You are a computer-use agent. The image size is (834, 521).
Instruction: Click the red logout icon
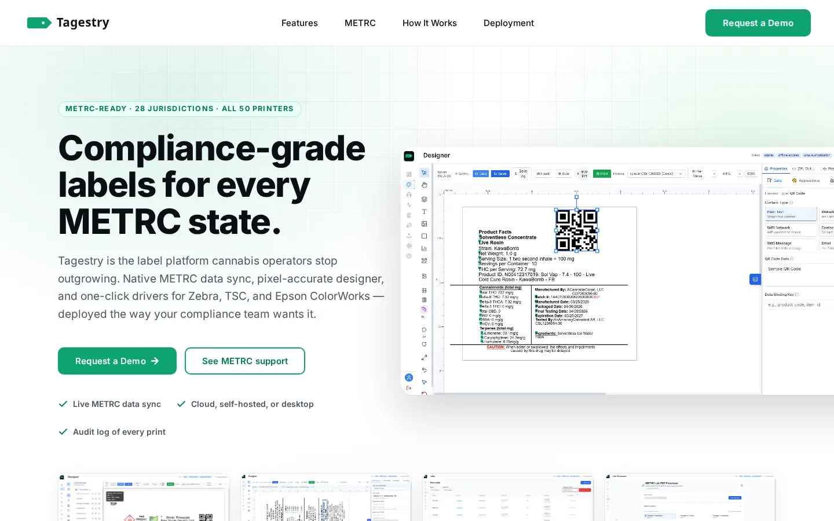[x=409, y=388]
